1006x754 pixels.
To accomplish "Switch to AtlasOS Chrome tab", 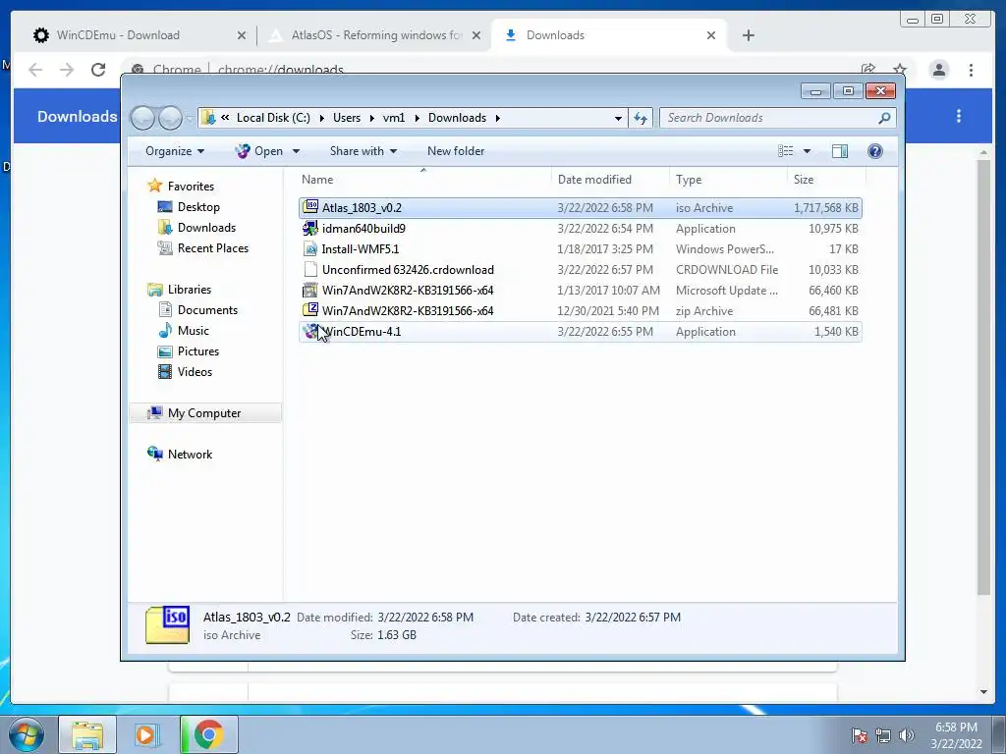I will [374, 35].
